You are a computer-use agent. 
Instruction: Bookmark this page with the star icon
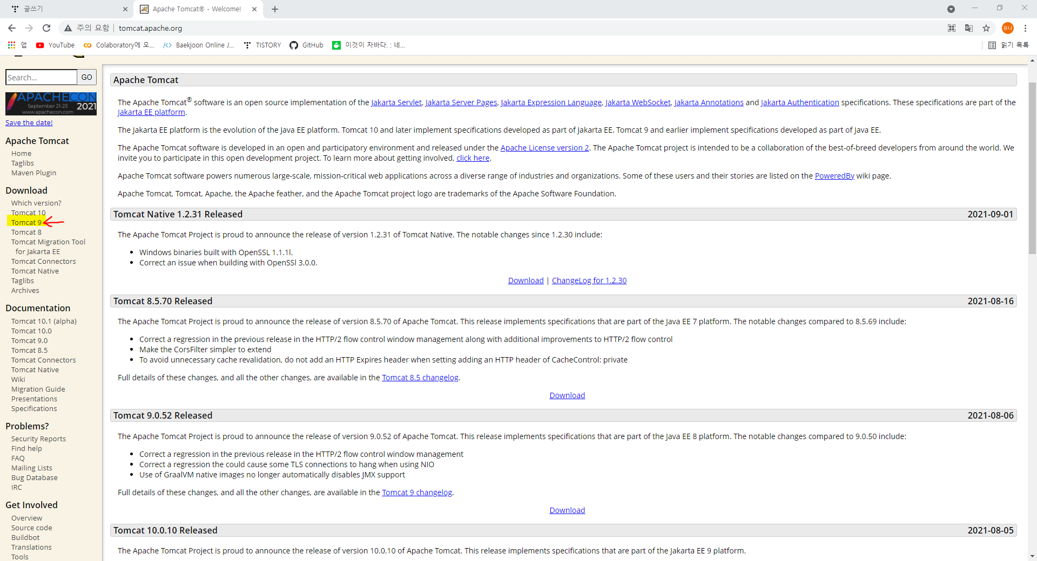click(986, 28)
